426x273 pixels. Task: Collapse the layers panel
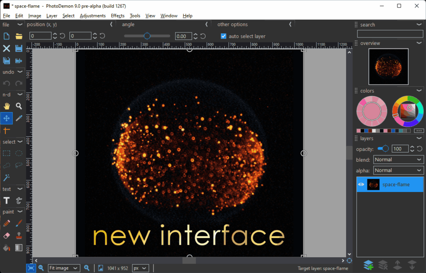(x=419, y=138)
